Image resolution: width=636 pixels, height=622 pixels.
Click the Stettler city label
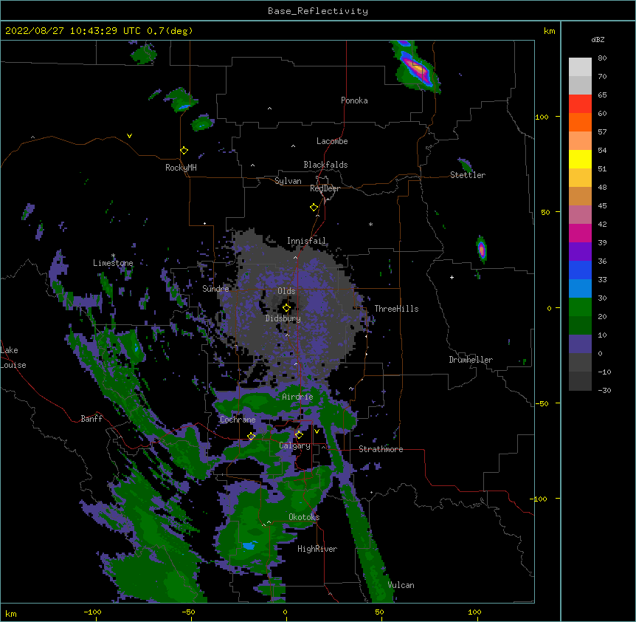coord(467,175)
